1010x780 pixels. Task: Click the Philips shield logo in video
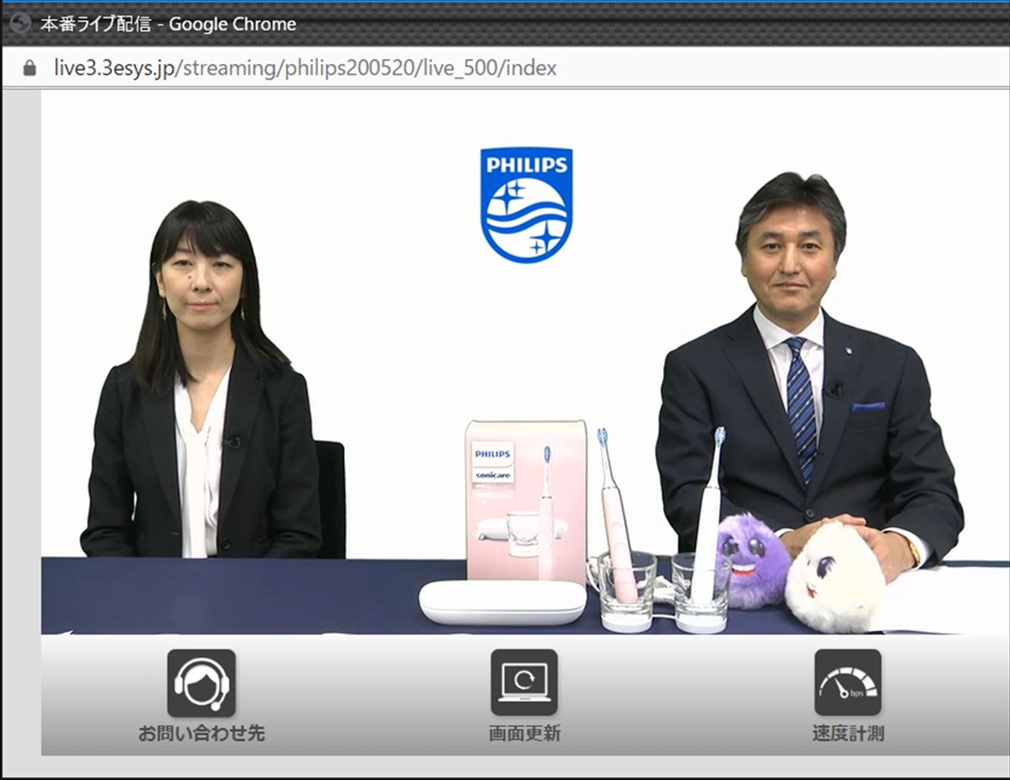[526, 205]
